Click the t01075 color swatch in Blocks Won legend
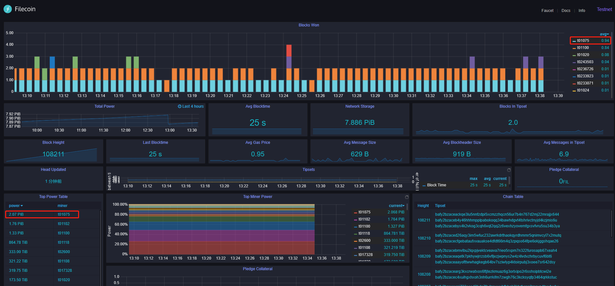 [x=574, y=41]
